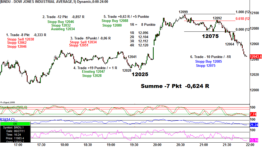Click the $INDU Dow Jones chart title
Screen dimensions: 262x147
click(54, 2)
